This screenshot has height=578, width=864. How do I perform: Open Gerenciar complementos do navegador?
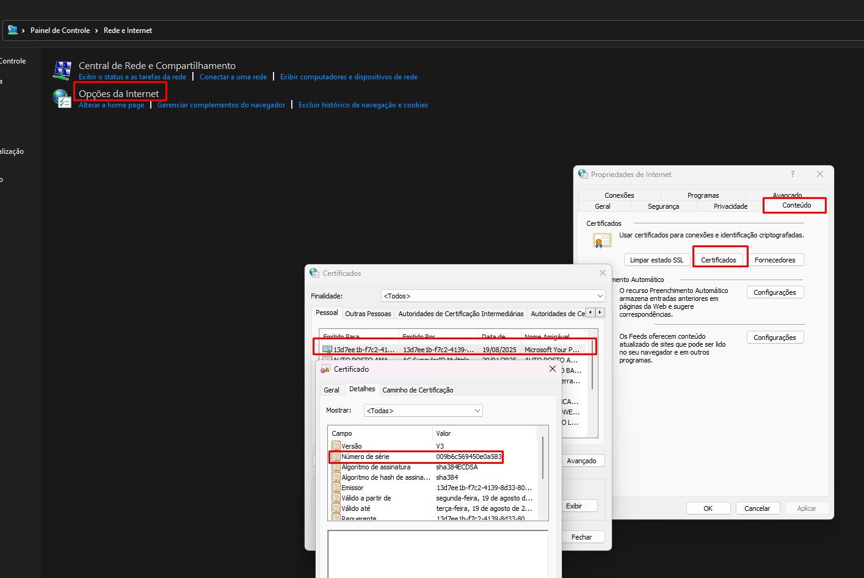pos(221,105)
